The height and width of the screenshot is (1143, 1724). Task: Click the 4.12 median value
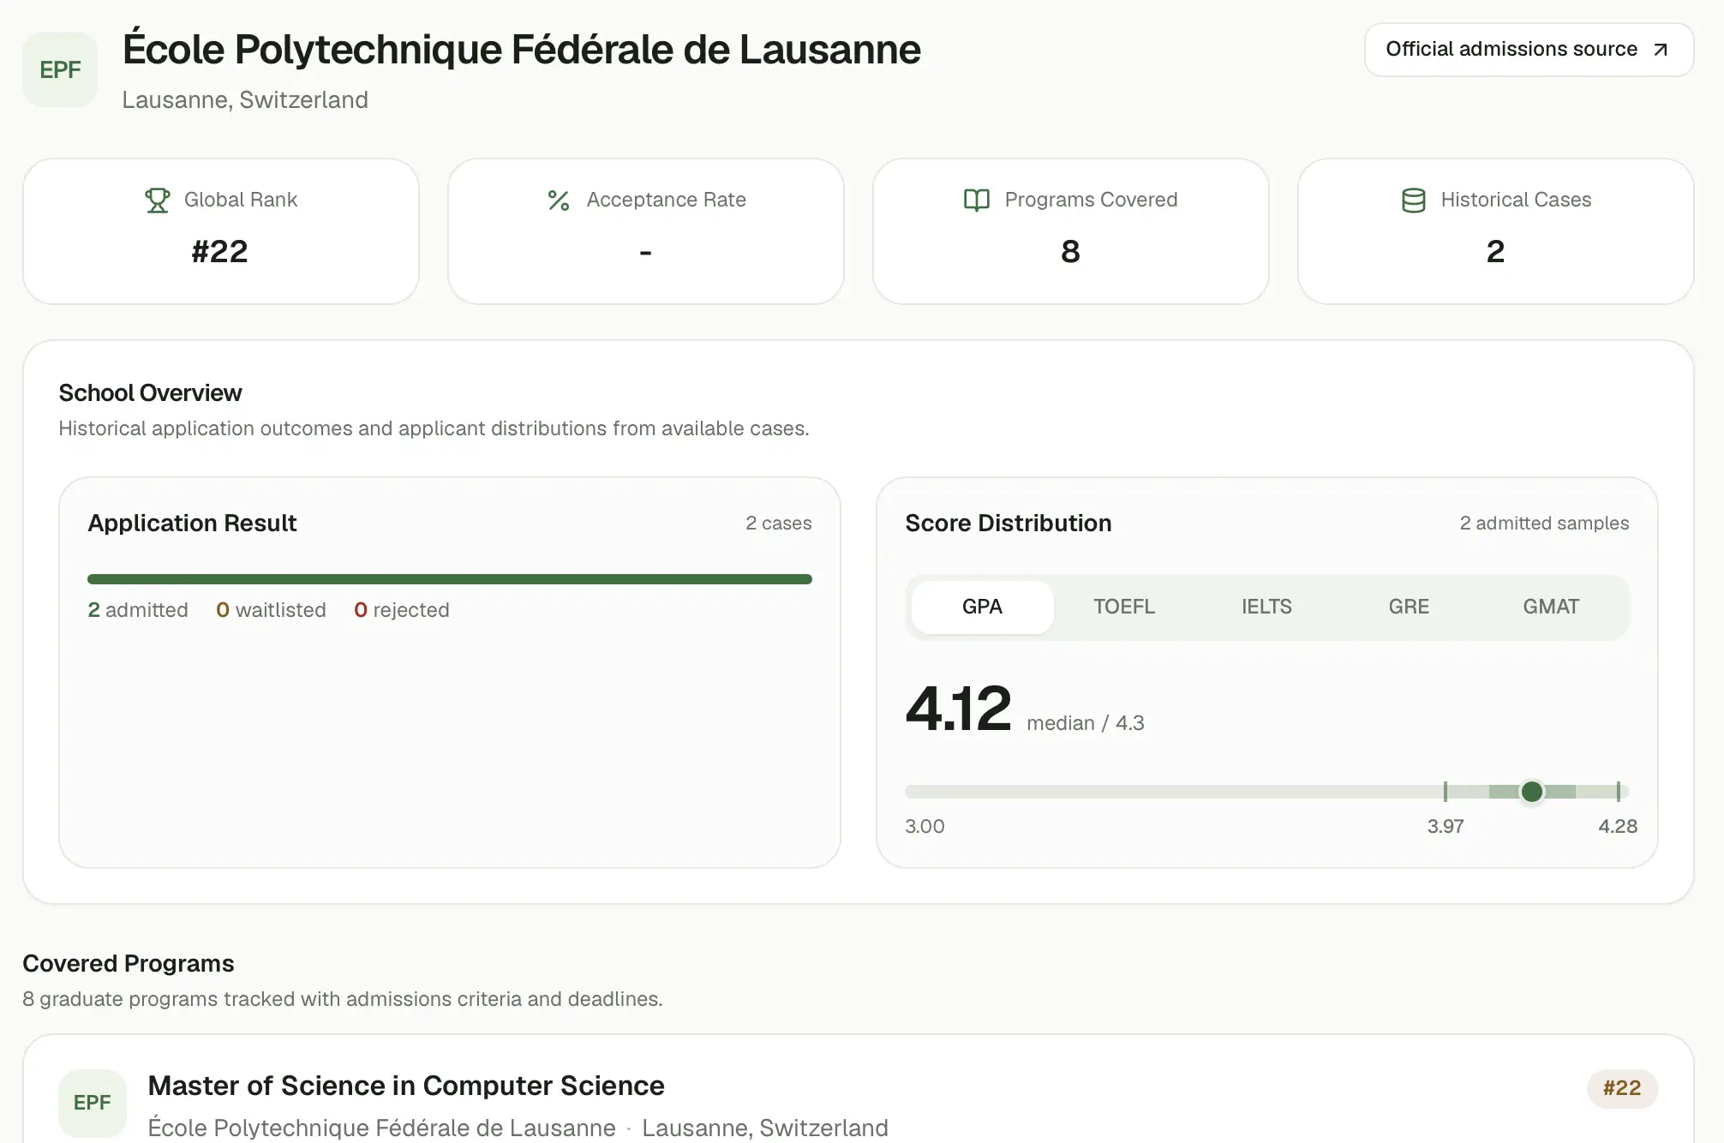[x=959, y=709]
